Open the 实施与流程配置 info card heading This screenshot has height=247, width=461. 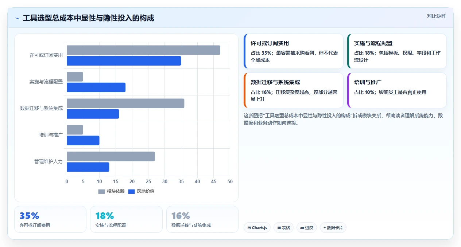(x=373, y=43)
